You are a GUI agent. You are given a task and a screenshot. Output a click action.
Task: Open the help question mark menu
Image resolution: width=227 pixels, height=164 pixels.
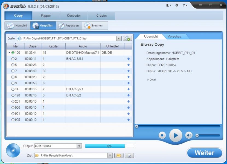(185, 5)
